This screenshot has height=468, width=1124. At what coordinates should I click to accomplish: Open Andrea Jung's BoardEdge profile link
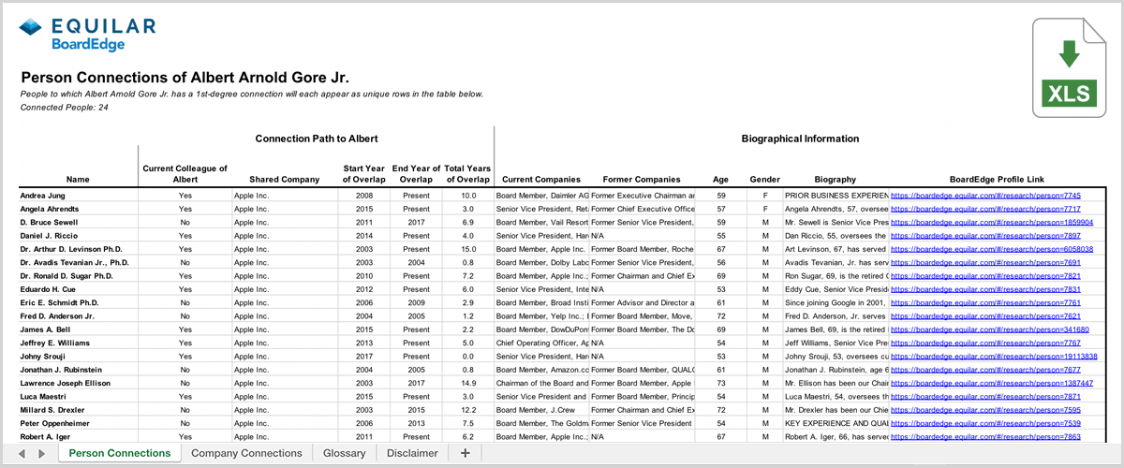click(x=985, y=196)
